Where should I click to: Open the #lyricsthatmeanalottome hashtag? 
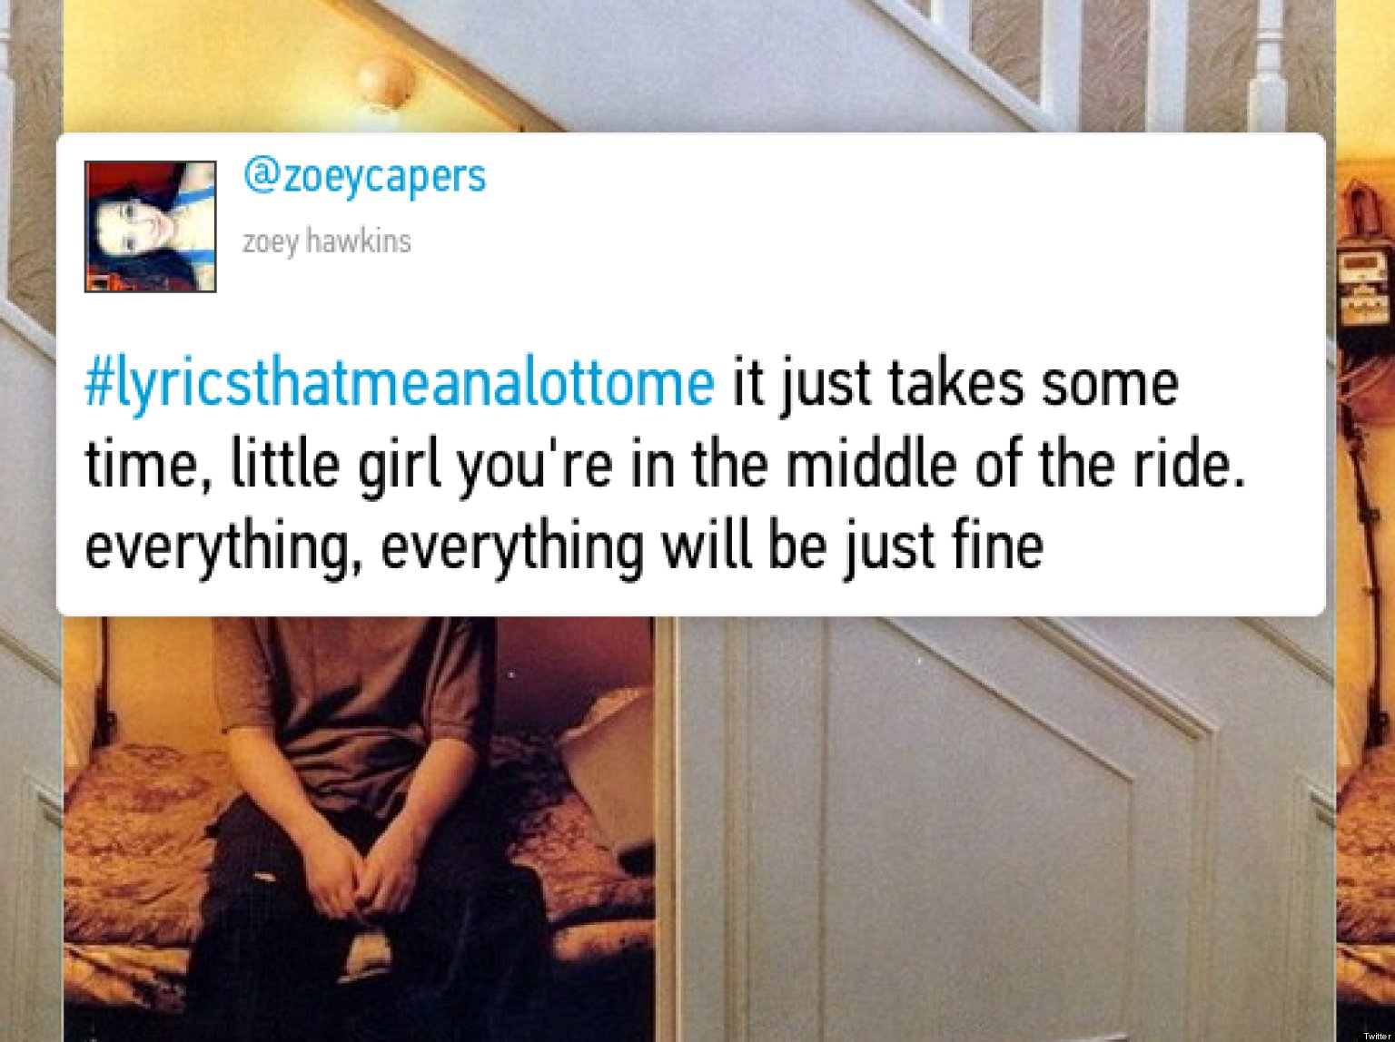click(400, 385)
